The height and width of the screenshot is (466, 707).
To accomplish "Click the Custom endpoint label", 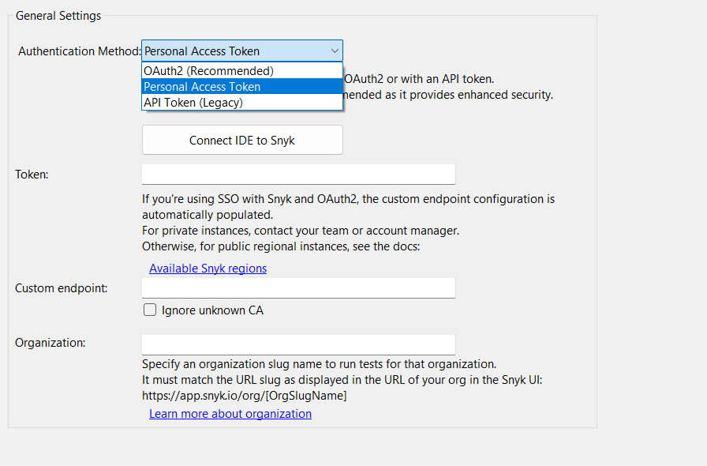I will (x=62, y=288).
